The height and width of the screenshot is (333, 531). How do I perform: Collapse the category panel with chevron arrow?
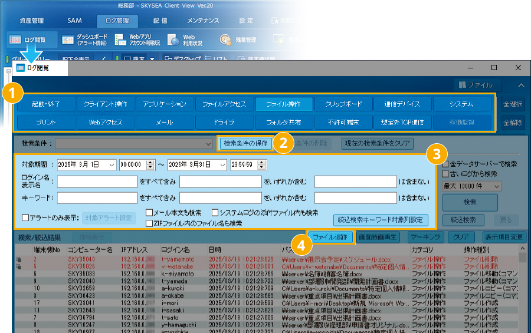click(x=521, y=85)
